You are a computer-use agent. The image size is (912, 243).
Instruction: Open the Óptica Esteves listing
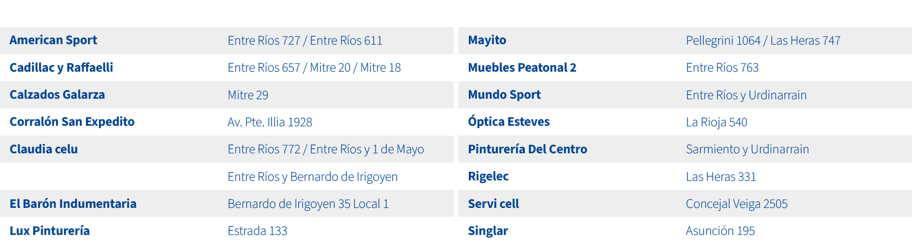point(509,121)
